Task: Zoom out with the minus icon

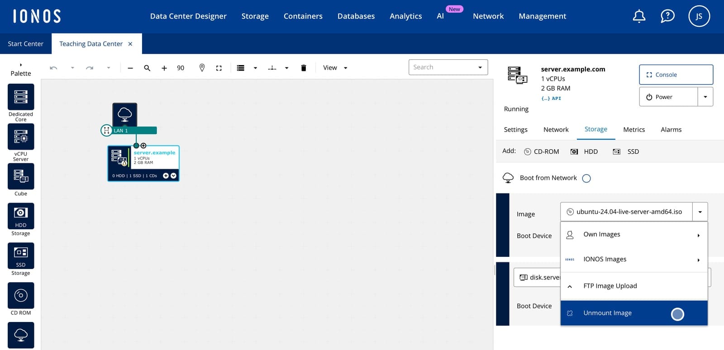Action: [130, 68]
